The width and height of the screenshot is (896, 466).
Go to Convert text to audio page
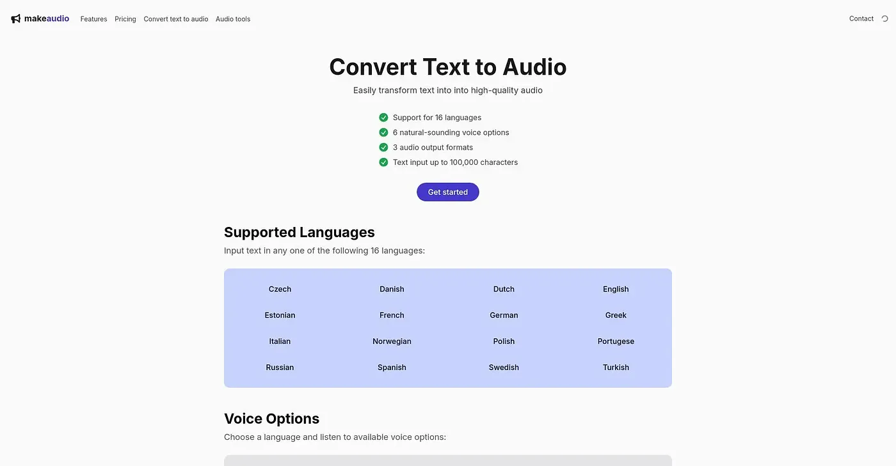pos(176,19)
